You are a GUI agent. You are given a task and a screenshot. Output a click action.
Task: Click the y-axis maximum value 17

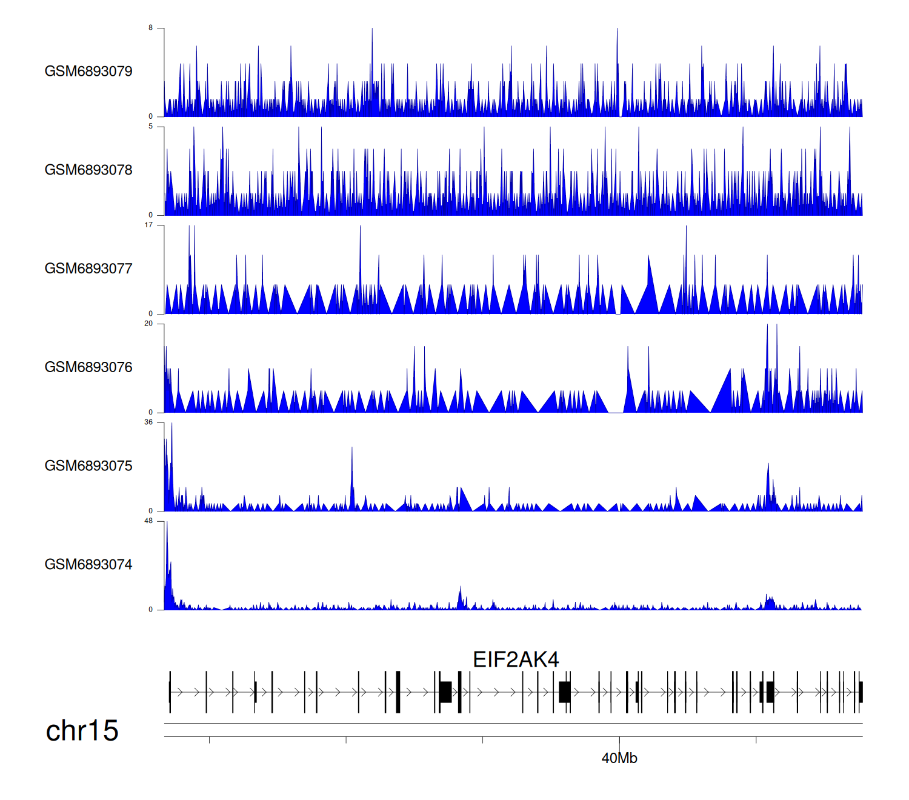(148, 225)
